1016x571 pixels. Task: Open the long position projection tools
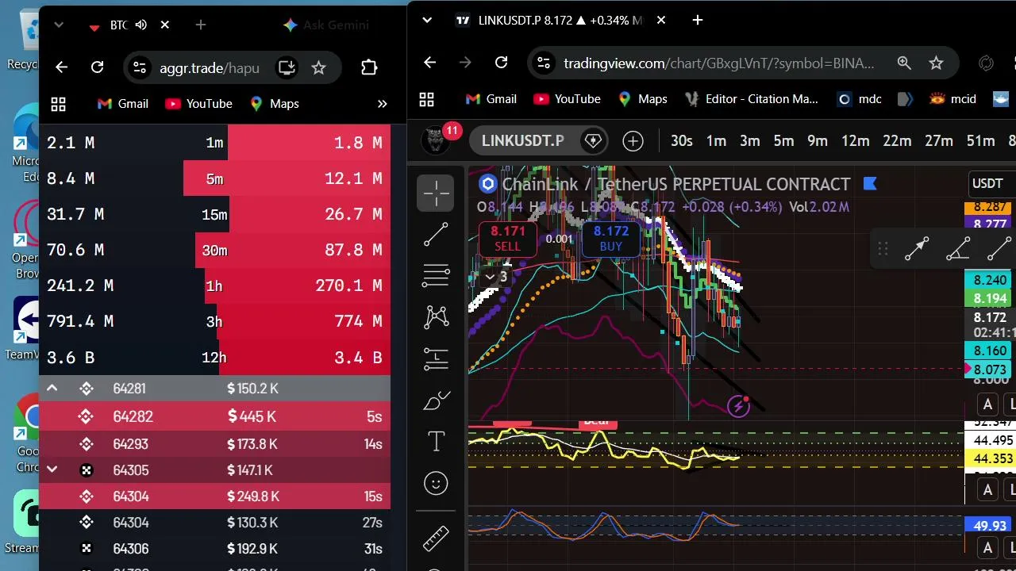436,358
